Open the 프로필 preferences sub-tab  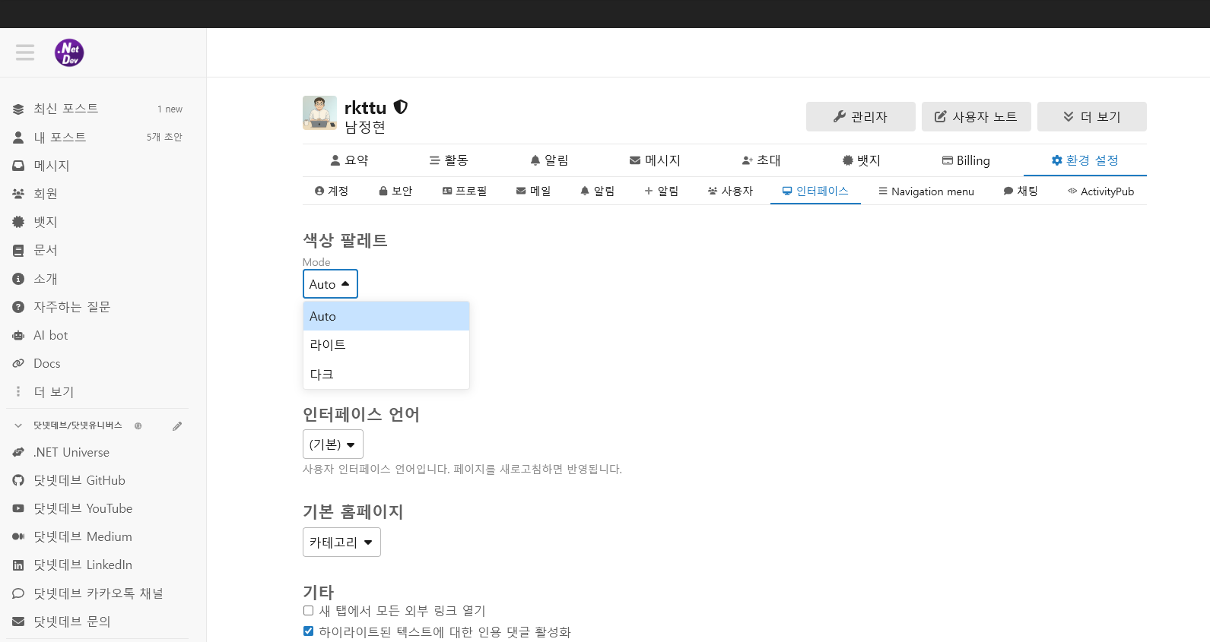465,191
